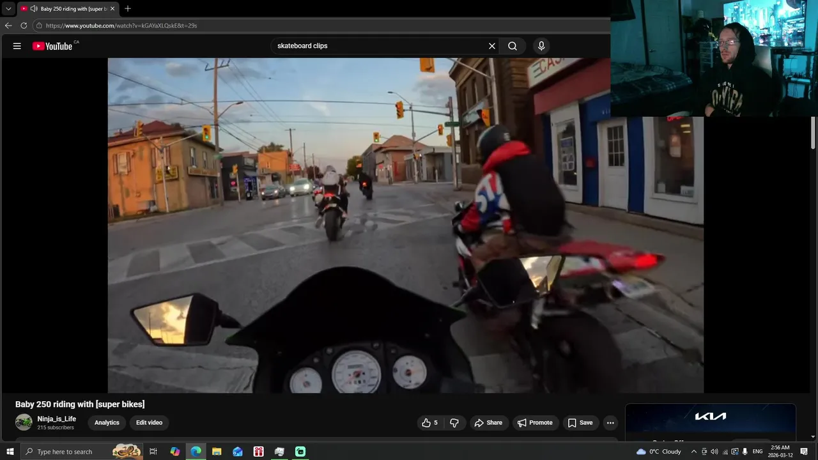Click the '215 subscribers' text
Viewport: 818px width, 460px height.
click(56, 427)
